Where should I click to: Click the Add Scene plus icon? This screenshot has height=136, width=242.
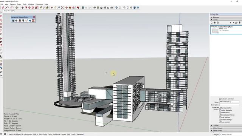pyautogui.click(x=215, y=23)
